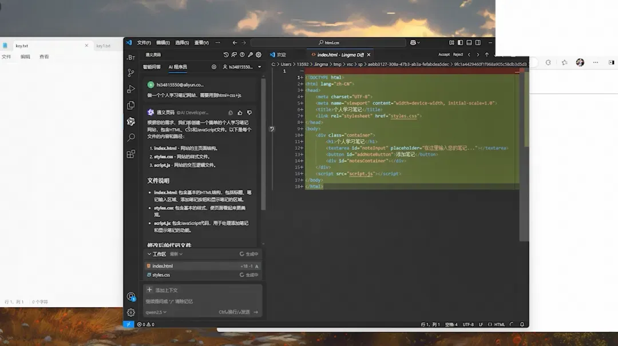Open the more menus ellipsis in the menu bar
Viewport: 618px width, 346px height.
pyautogui.click(x=217, y=42)
